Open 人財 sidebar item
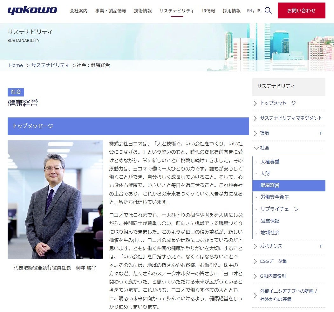This screenshot has height=312, width=334. click(265, 174)
